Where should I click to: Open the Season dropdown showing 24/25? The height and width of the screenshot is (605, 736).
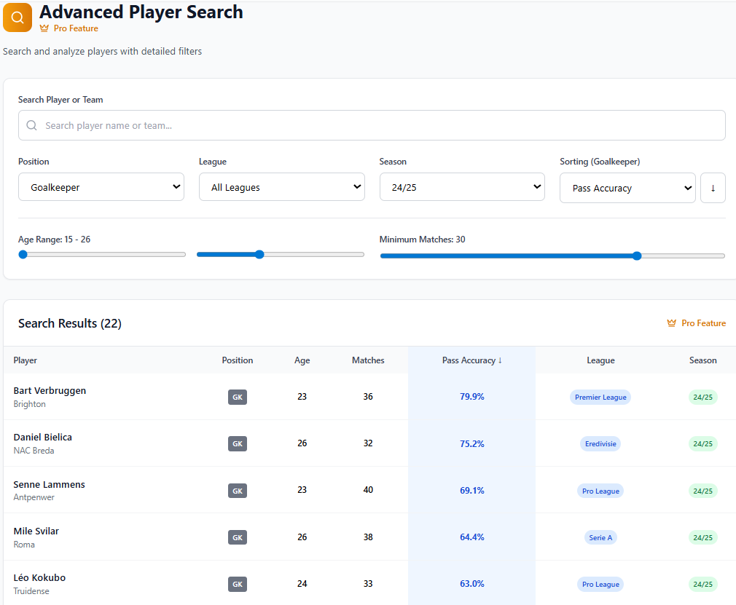click(462, 186)
